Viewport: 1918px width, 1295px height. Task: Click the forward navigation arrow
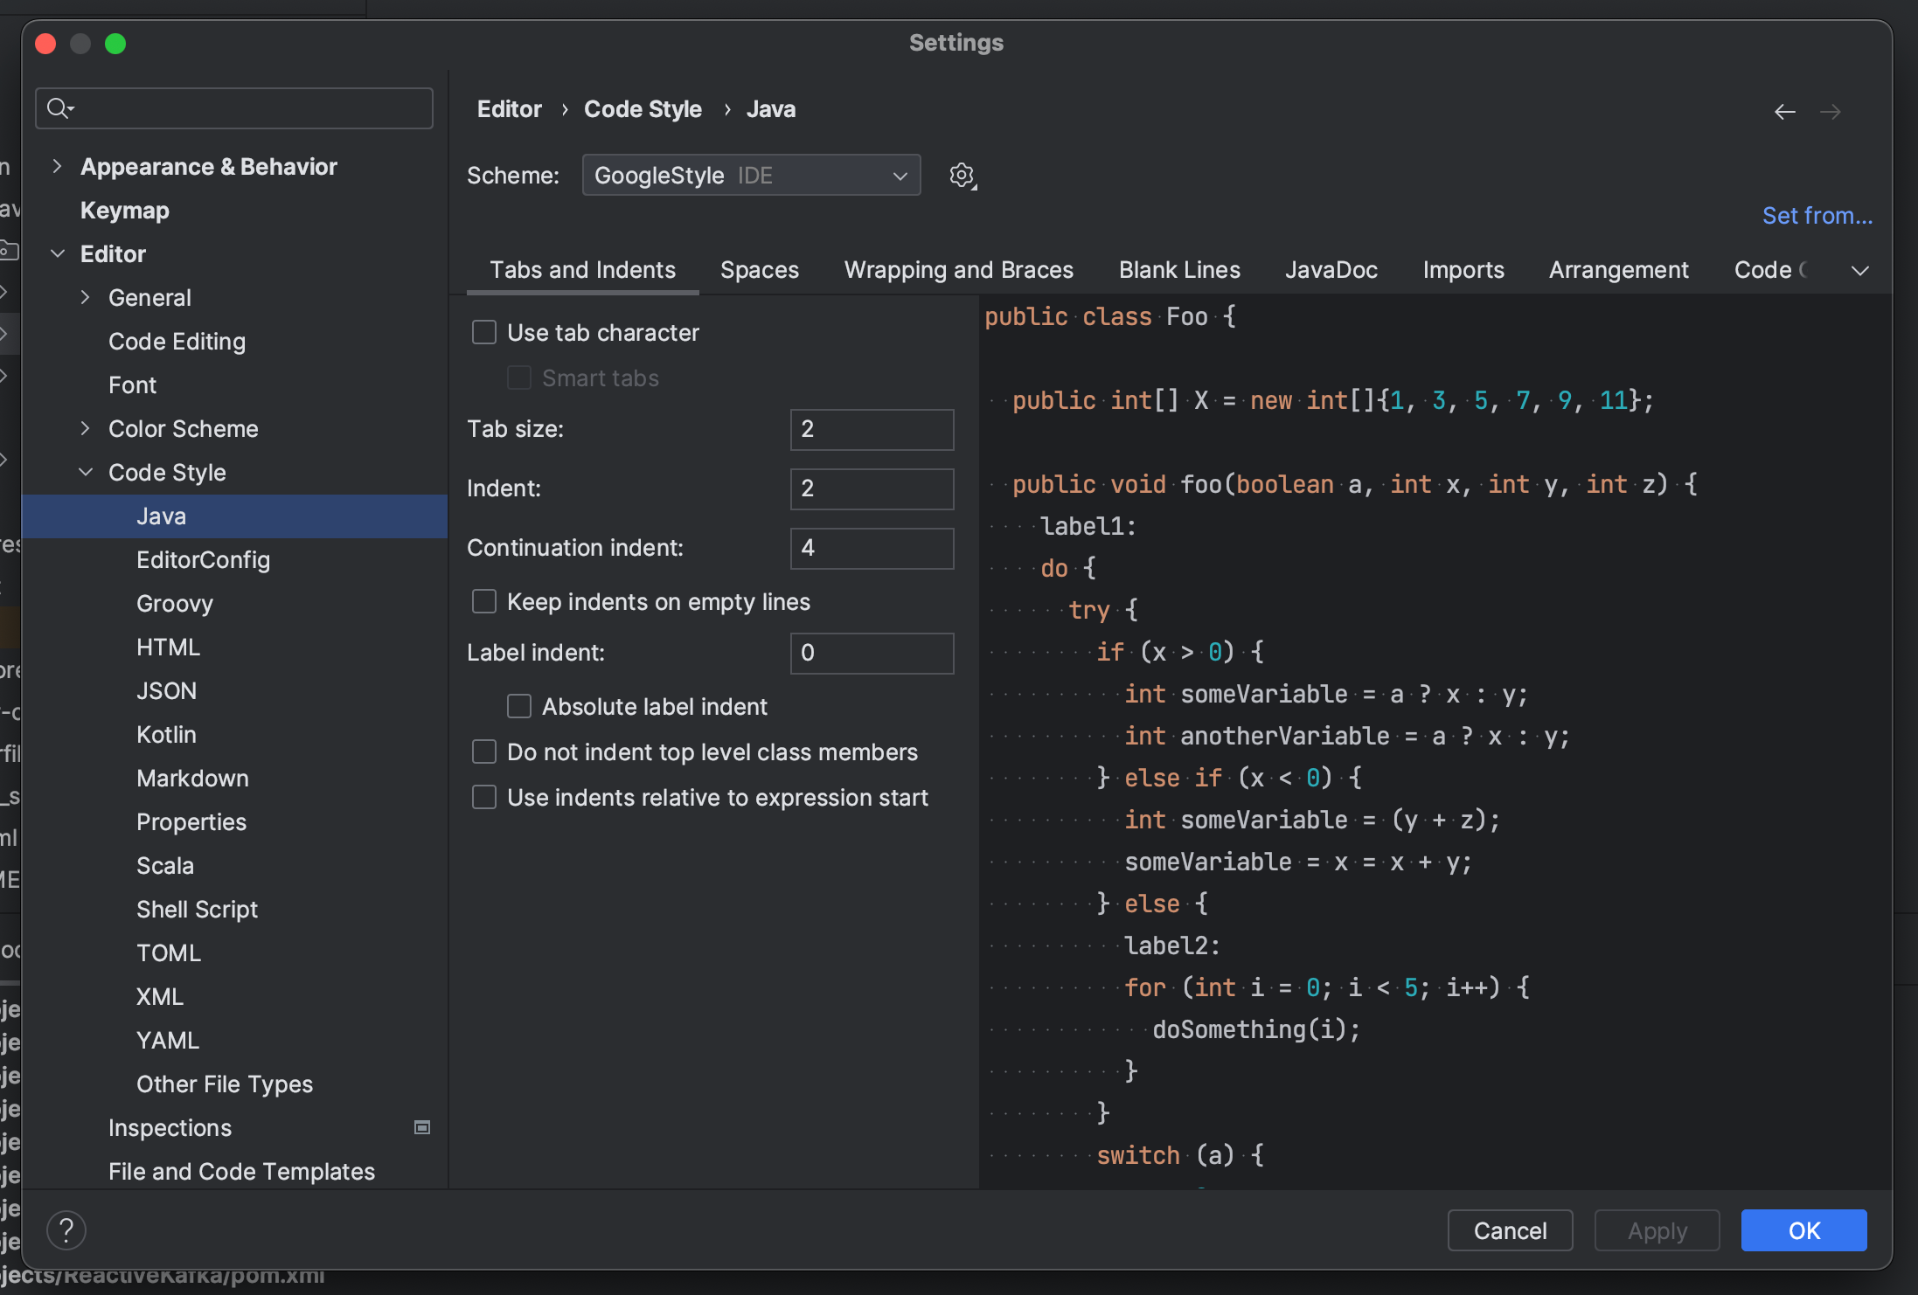click(x=1830, y=112)
